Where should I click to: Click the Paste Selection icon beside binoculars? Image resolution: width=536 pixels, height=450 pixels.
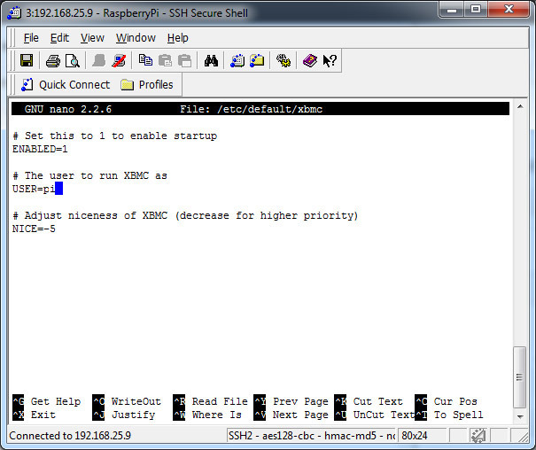(x=184, y=61)
